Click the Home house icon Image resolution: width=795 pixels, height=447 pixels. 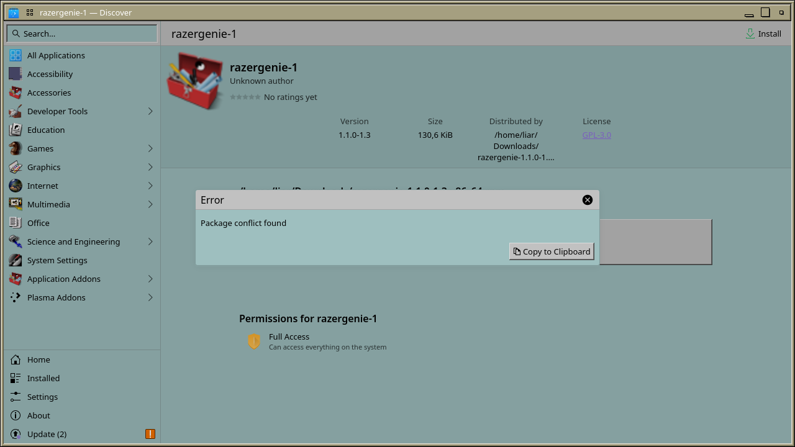(16, 359)
